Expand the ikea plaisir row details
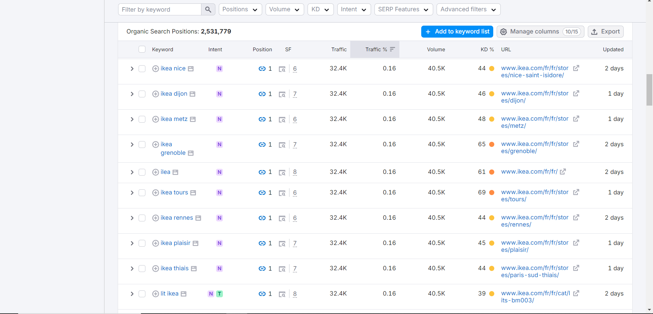The height and width of the screenshot is (314, 653). point(132,243)
